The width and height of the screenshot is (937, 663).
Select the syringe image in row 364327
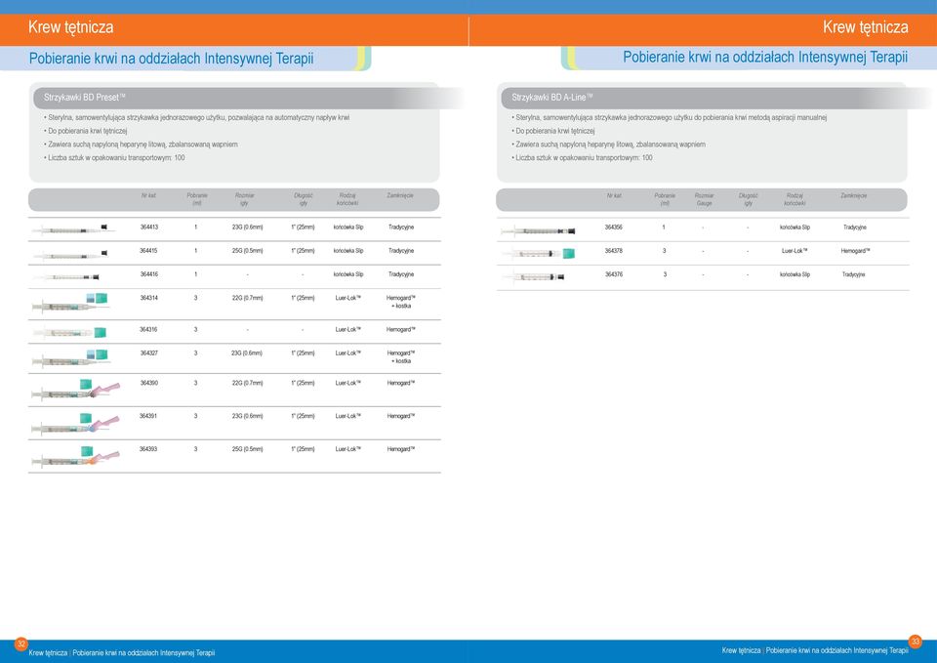pos(70,358)
